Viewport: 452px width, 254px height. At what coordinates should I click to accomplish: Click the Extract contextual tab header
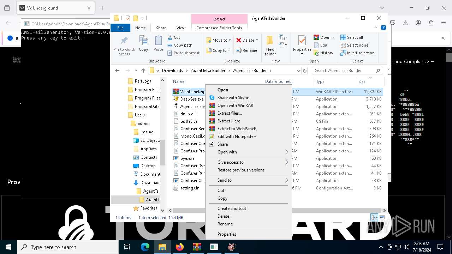coord(219,19)
